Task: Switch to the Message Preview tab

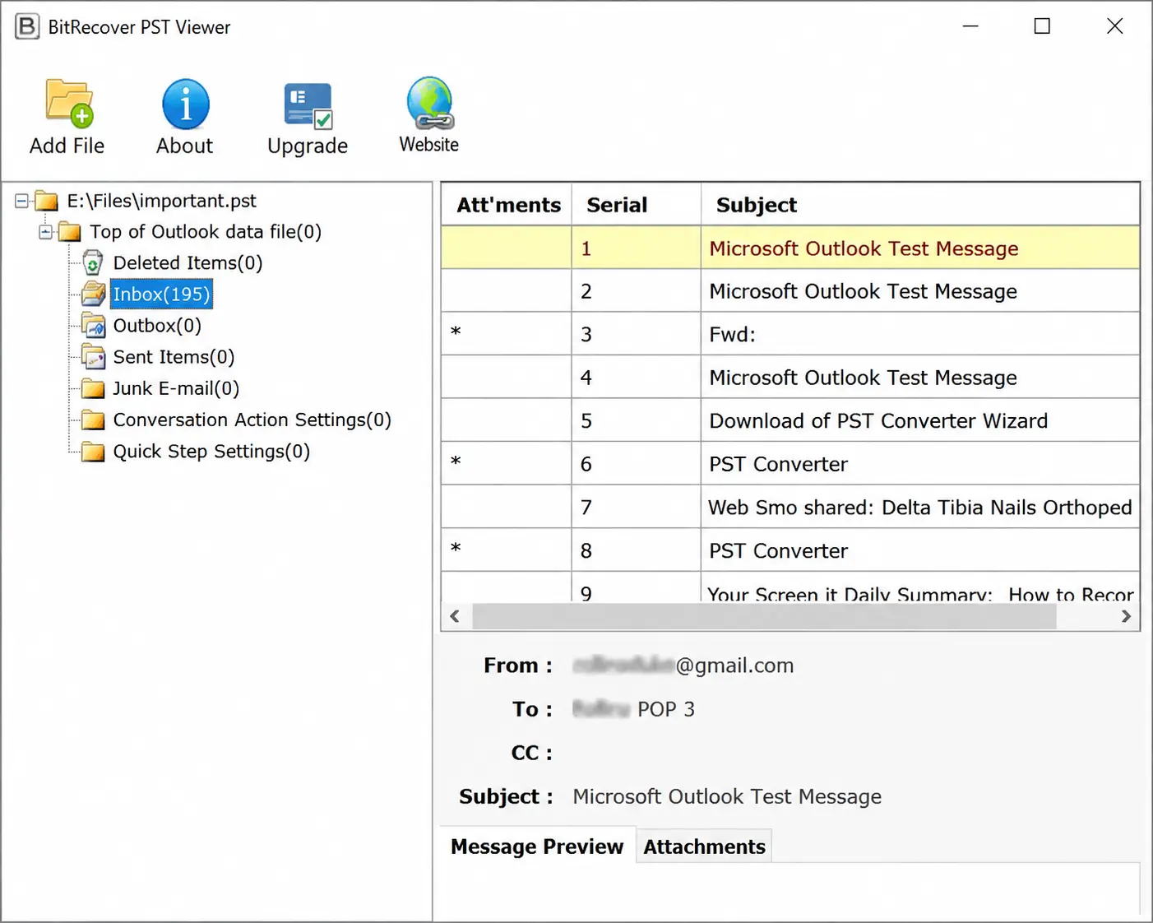Action: [537, 846]
